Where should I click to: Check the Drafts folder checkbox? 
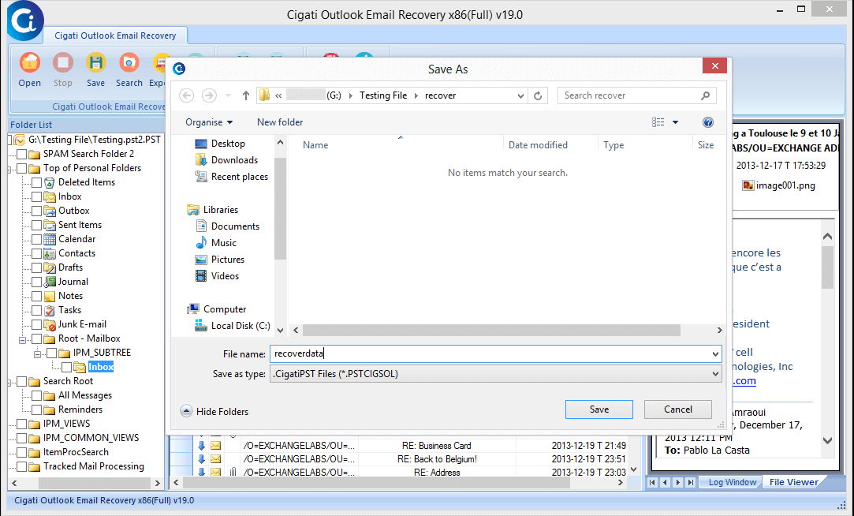tap(36, 267)
